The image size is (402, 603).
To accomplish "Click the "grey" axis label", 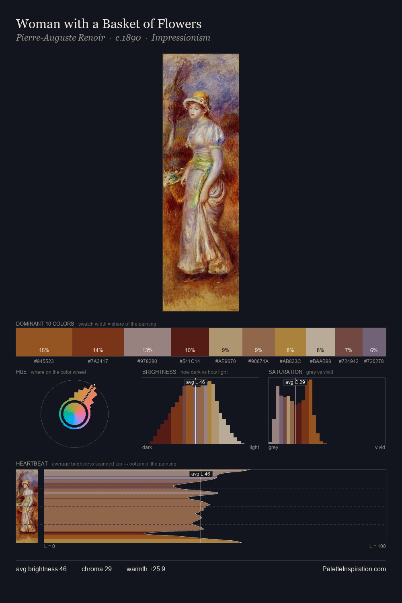I will pyautogui.click(x=273, y=447).
